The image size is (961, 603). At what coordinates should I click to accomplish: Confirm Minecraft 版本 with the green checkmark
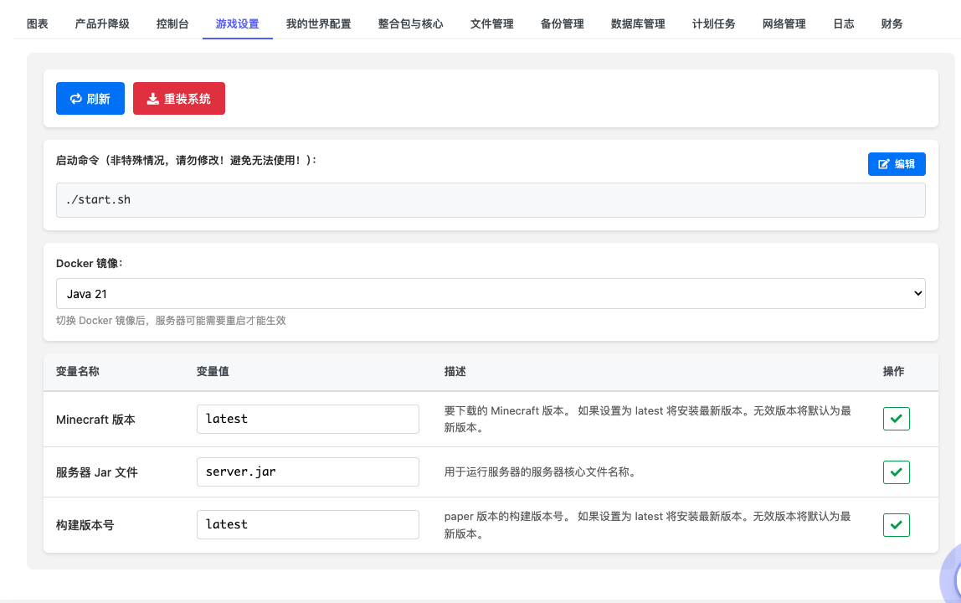[897, 418]
